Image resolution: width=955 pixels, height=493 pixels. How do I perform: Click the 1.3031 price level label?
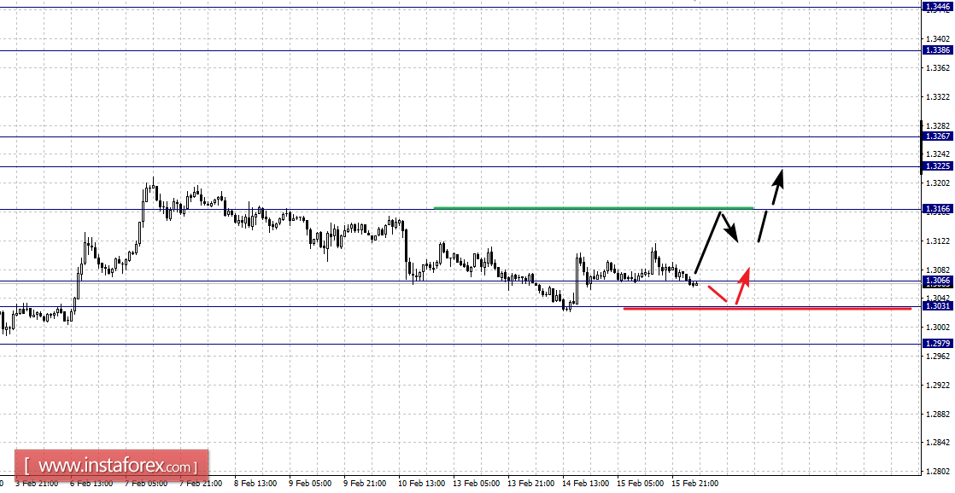tap(939, 305)
